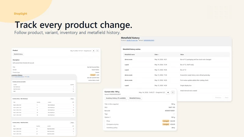244x137 pixels.
Task: Select v:pack entry dated May 14, 13:34
Action: coord(176,65)
